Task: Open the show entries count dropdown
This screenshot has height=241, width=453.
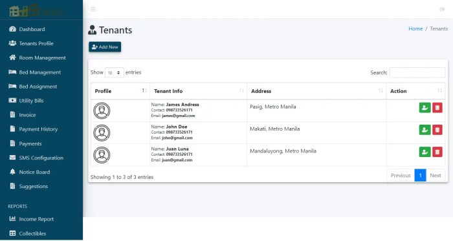Action: coord(115,72)
